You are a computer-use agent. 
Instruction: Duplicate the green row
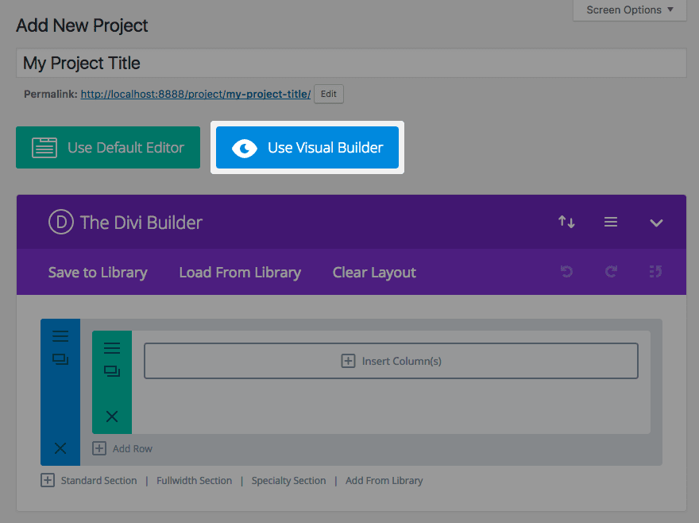coord(112,371)
